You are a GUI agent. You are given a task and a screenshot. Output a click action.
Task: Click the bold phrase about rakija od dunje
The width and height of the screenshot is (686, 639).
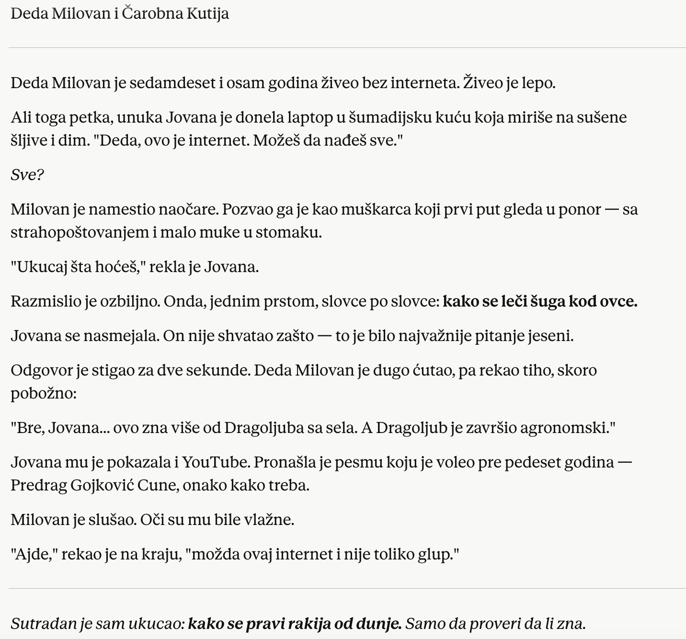[295, 624]
